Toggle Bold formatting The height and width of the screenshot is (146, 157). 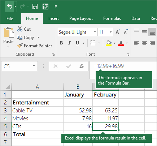(x=61, y=43)
